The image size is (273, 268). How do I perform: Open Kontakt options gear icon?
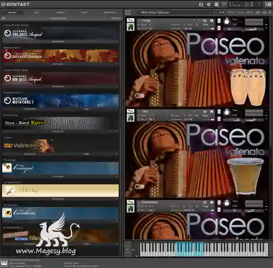point(208,4)
